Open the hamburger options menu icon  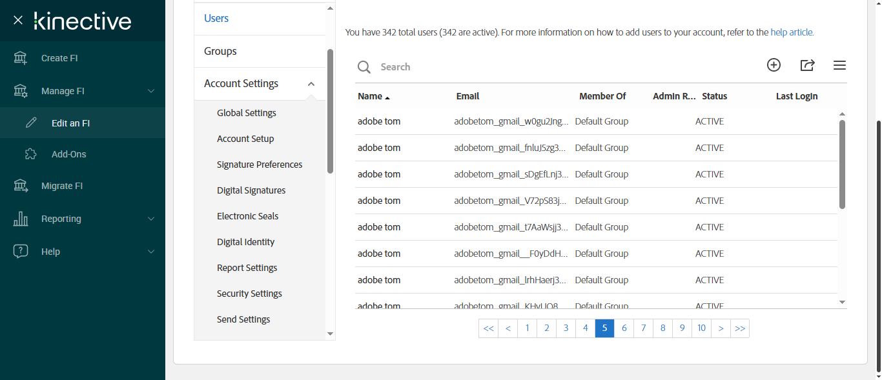(839, 65)
